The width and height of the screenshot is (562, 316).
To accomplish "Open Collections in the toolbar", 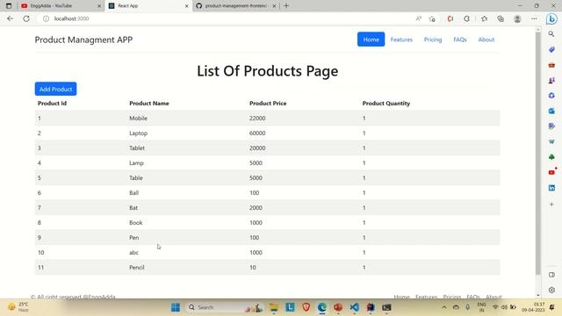I will point(501,18).
